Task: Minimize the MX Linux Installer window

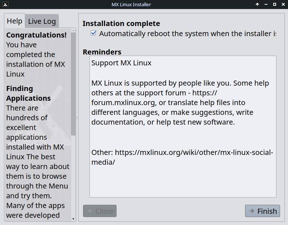Action: tap(266, 4)
